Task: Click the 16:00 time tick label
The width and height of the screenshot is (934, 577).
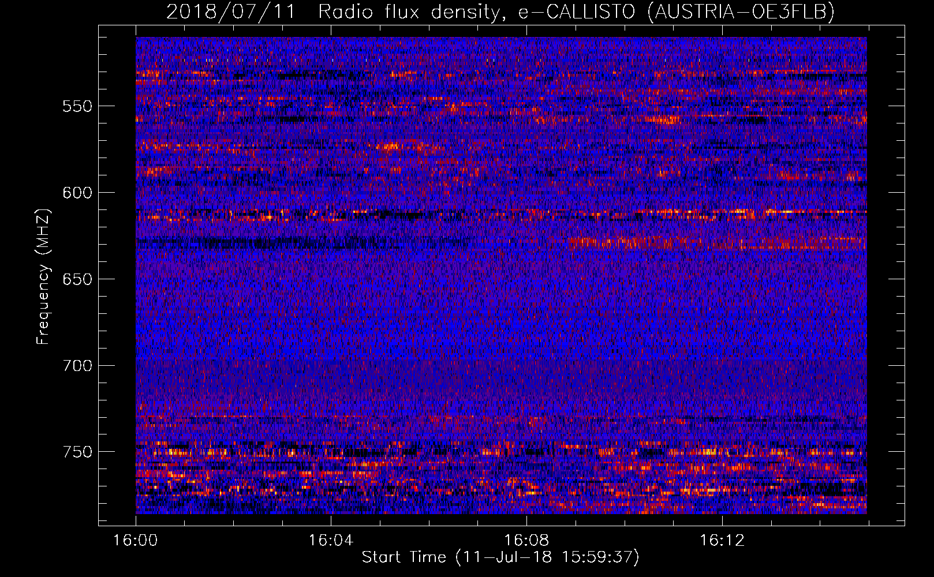Action: (x=136, y=541)
